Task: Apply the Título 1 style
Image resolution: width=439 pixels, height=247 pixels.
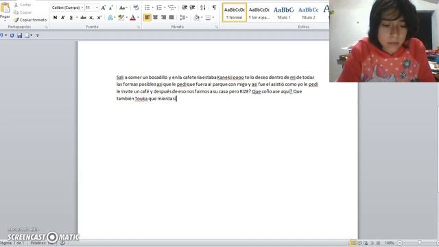Action: pos(283,12)
